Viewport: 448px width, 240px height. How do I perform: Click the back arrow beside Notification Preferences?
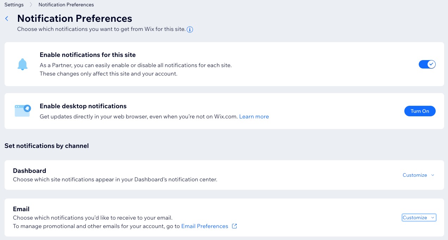(7, 18)
